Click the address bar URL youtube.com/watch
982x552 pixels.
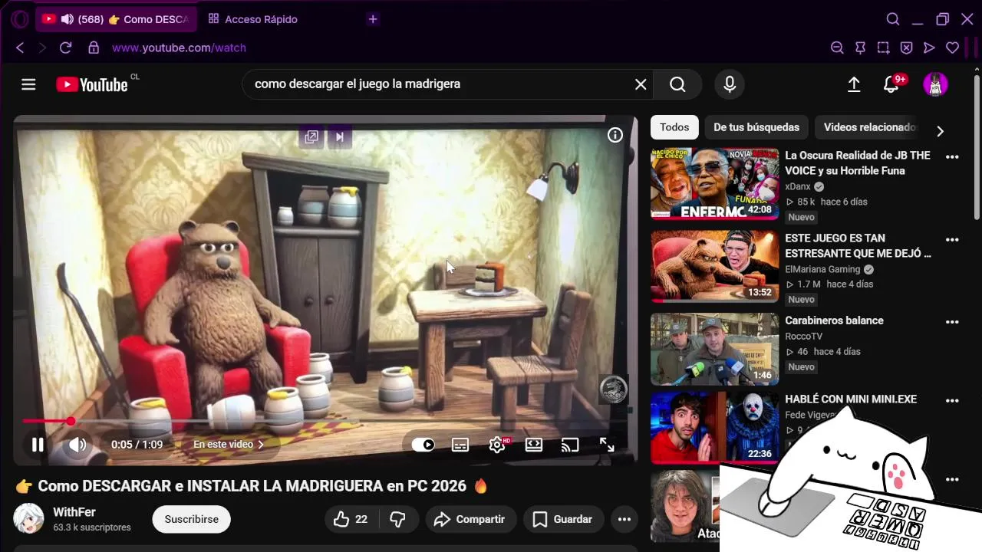pos(179,48)
